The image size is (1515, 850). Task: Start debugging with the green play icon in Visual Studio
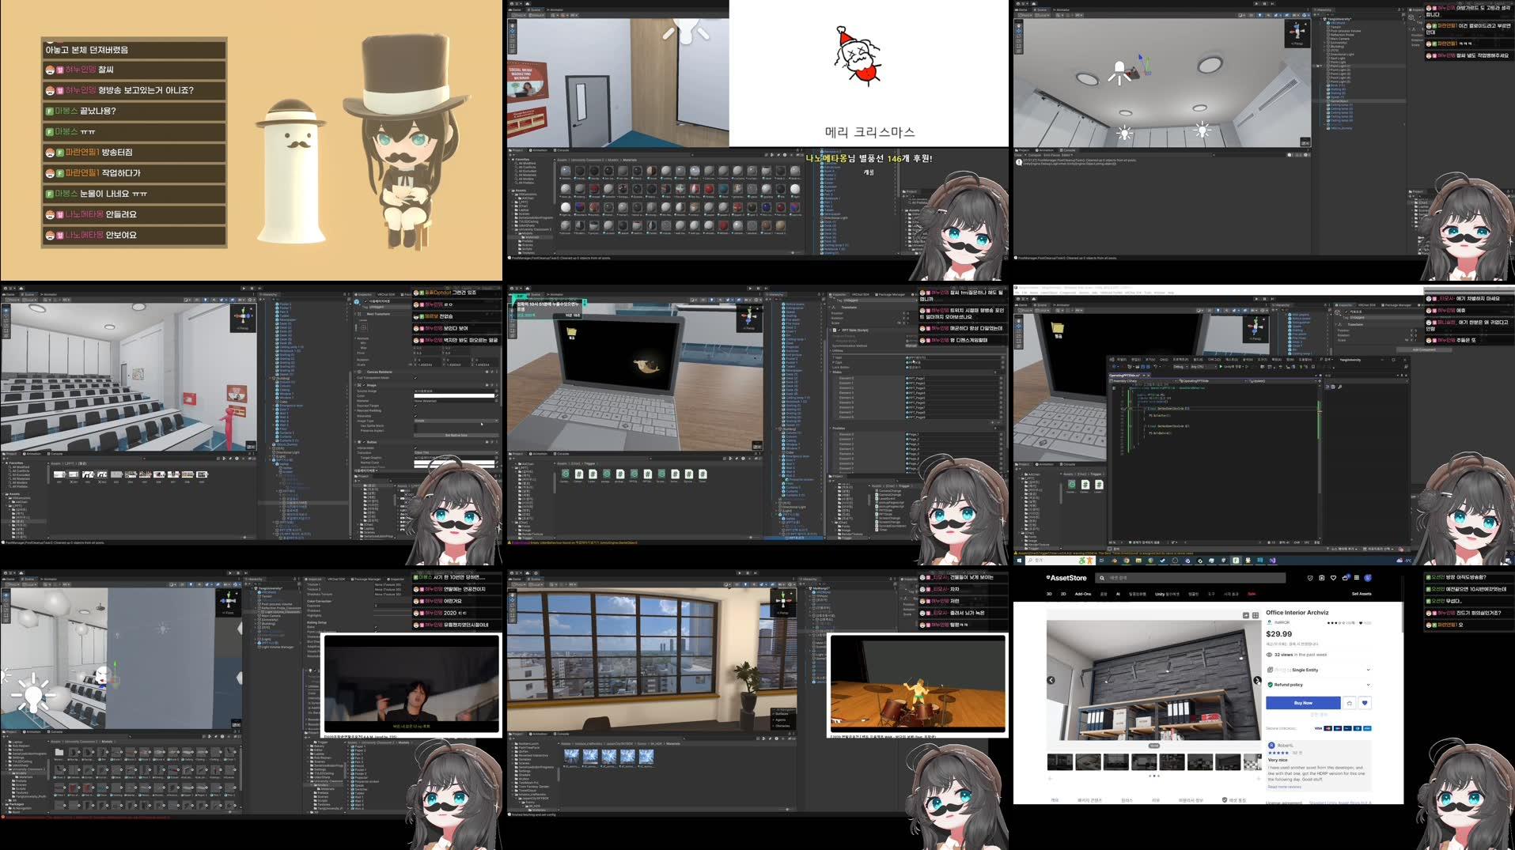[1221, 367]
